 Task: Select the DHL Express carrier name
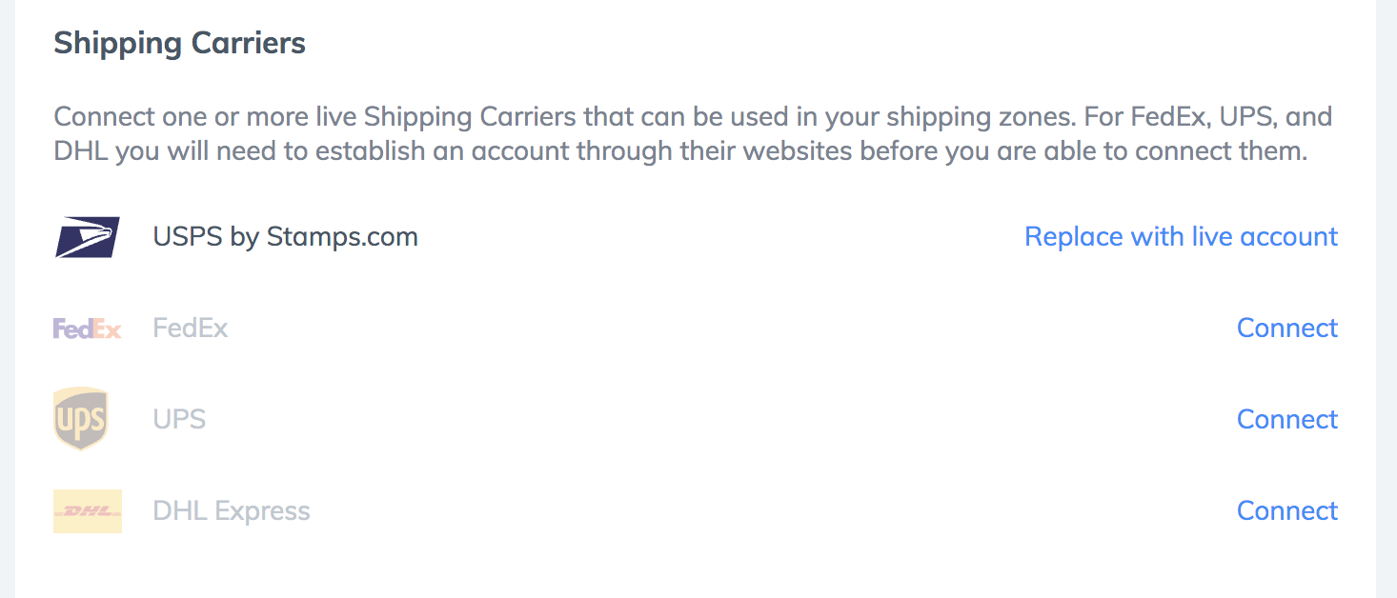point(232,510)
